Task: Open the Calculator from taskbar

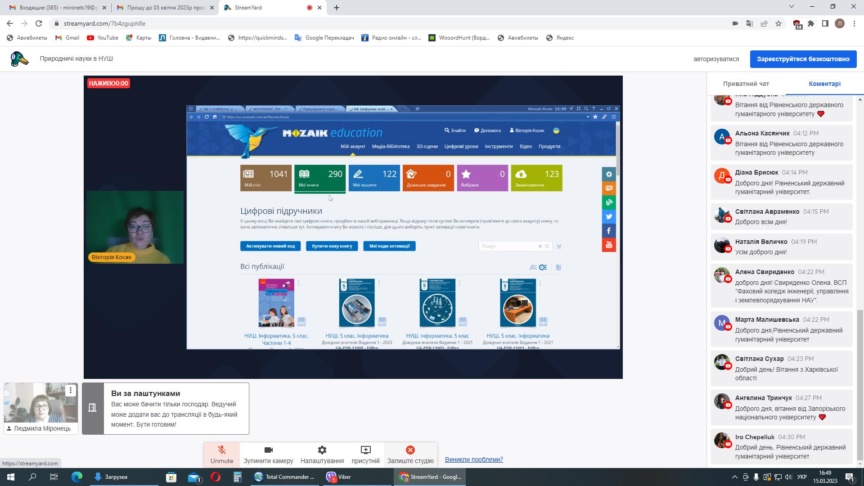Action: (238, 477)
